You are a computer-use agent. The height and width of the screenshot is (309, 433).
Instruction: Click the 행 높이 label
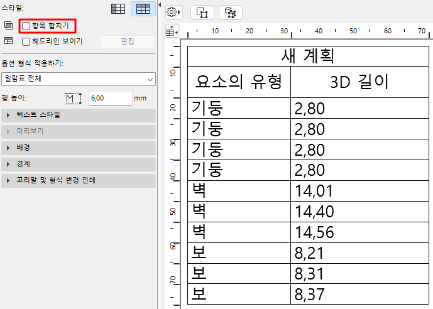[14, 98]
